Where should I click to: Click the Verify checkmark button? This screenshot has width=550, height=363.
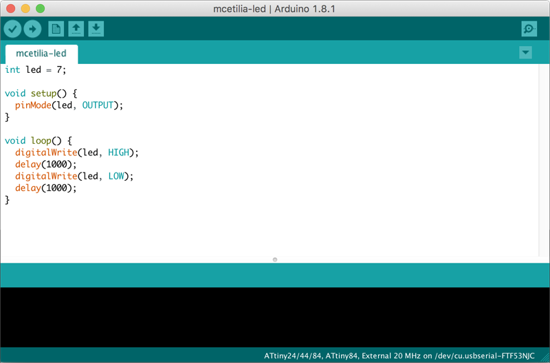[12, 29]
